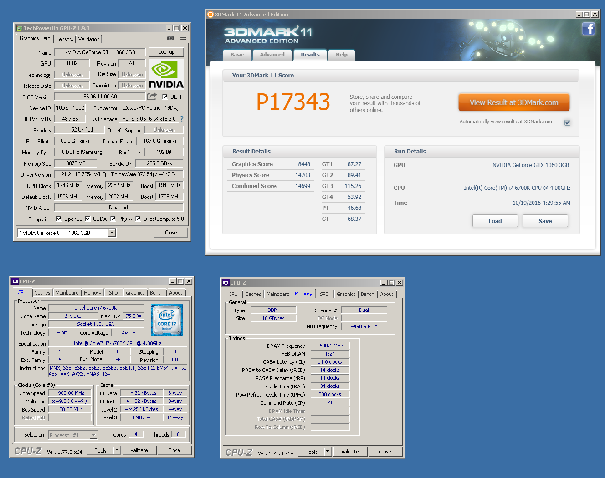Screen dimensions: 605x478
Task: Click the Close button in GPU-Z
Action: point(171,232)
